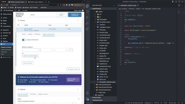Open the second conditional rule operator dropdown
185x104 pixels.
coord(47,50)
